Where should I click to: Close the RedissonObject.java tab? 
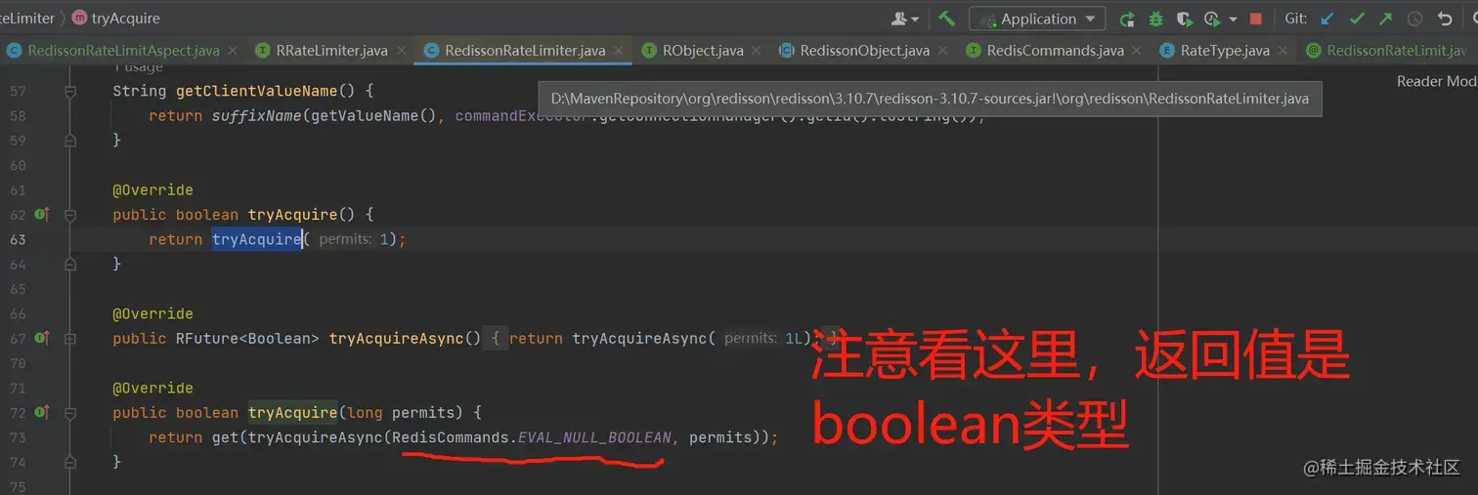point(940,51)
